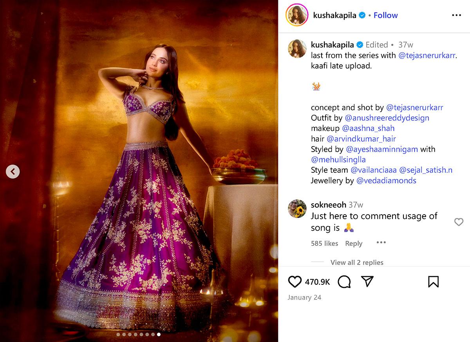This screenshot has width=470, height=342.
Task: Open comments via speech bubble icon
Action: click(344, 282)
